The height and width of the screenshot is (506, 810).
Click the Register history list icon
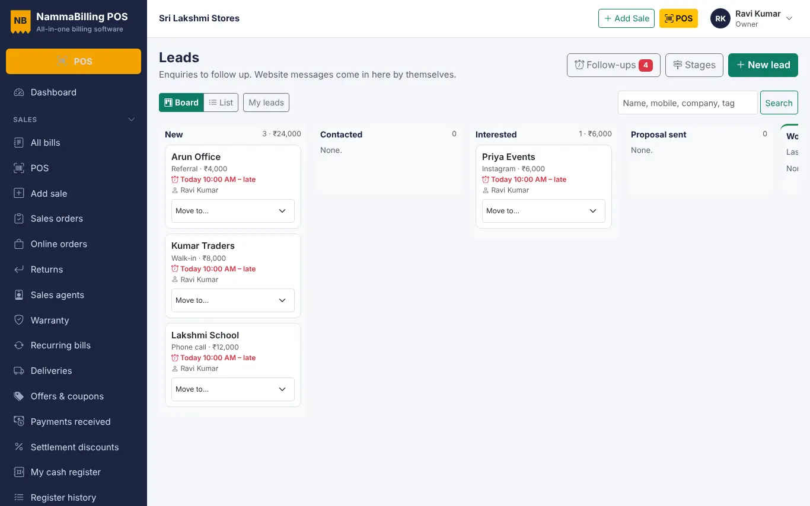pos(19,498)
